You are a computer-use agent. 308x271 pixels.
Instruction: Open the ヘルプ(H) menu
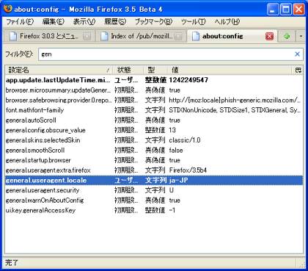coord(227,22)
